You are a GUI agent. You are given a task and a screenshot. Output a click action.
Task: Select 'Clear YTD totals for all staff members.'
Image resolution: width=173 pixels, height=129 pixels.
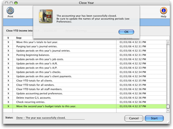[x=85, y=89]
